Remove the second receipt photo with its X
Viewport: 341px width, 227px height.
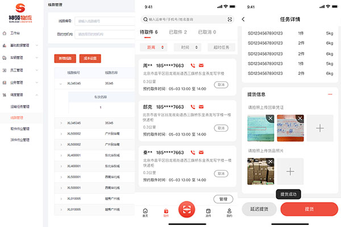click(x=300, y=118)
